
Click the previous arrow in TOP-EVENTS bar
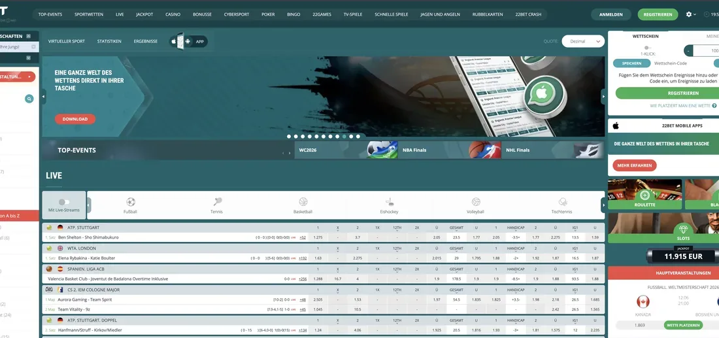(283, 153)
